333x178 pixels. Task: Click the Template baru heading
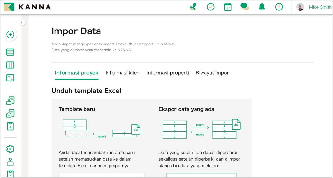click(77, 109)
